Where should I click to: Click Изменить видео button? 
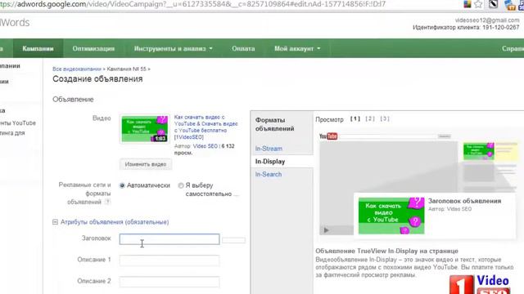tap(146, 164)
